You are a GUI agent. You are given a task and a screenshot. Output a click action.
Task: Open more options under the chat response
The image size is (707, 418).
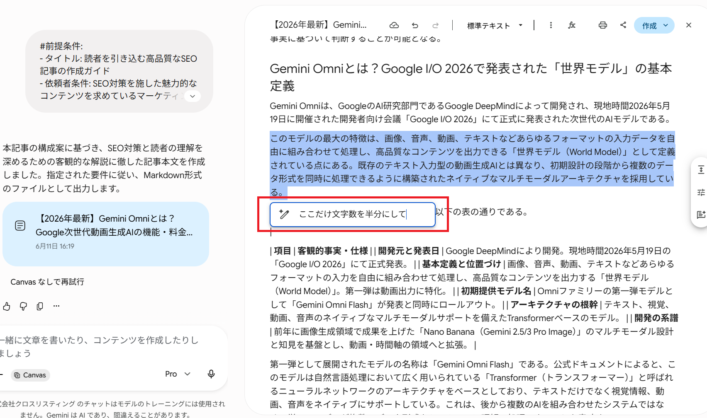(56, 306)
